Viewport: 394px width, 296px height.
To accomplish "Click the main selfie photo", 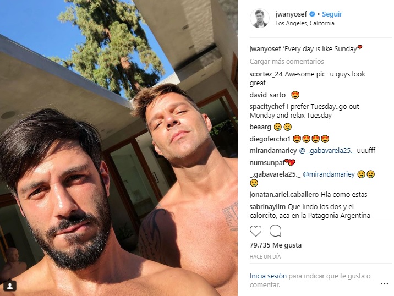I will [119, 148].
